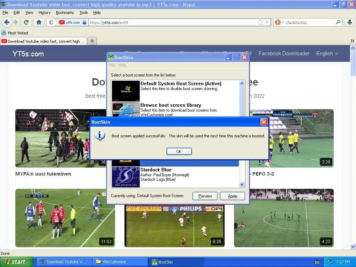Open the 2:29 duration video thumbnail
Screen dimensions: 356x267
(x=301, y=138)
